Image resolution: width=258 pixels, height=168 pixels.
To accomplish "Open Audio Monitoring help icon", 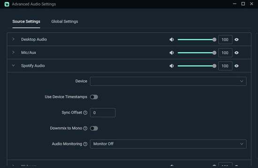I will point(85,144).
